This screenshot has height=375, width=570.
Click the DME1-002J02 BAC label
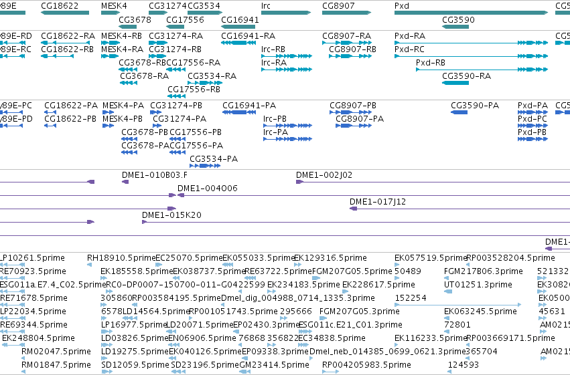[x=324, y=175]
